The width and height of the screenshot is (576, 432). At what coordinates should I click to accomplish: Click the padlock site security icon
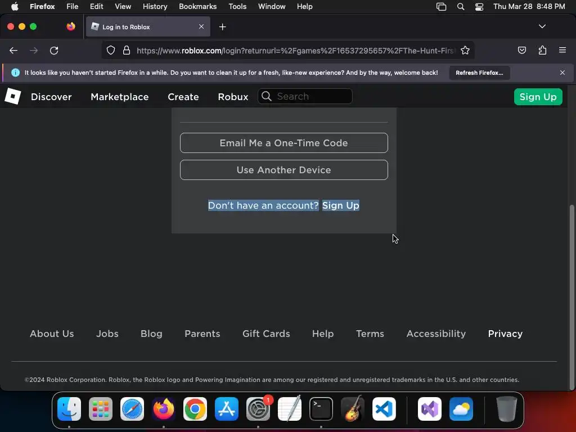pyautogui.click(x=127, y=50)
